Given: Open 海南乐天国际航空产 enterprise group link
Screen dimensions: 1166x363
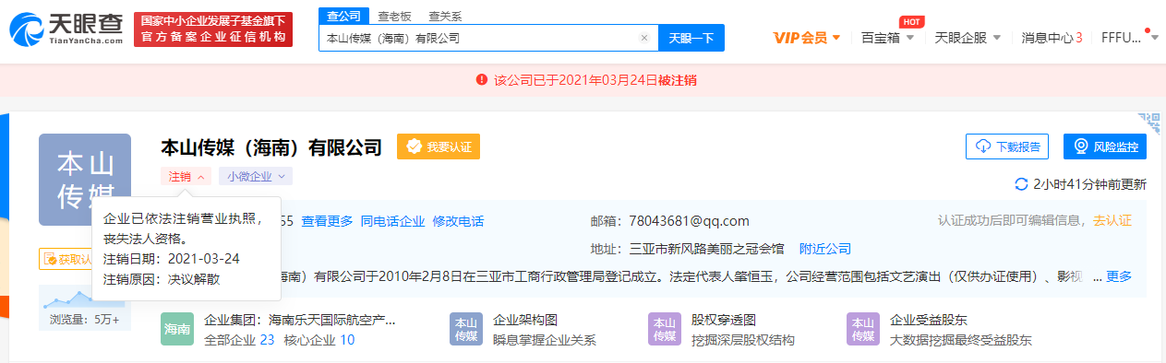Looking at the screenshot, I should pos(331,321).
